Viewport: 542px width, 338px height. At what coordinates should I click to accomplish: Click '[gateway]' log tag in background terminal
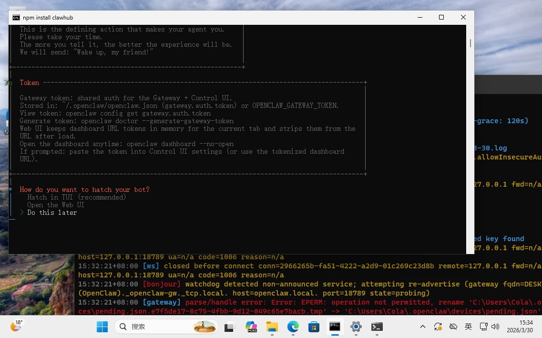pos(162,302)
